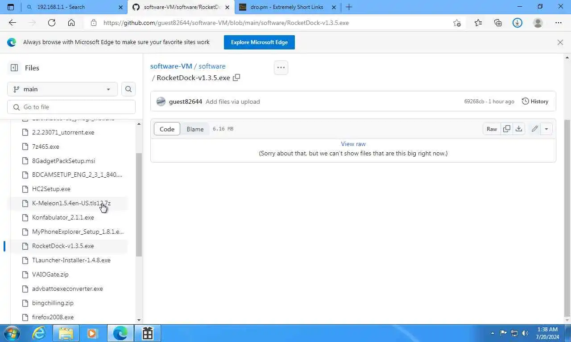The width and height of the screenshot is (571, 342).
Task: Add this page to favorites star
Action: coord(457,23)
